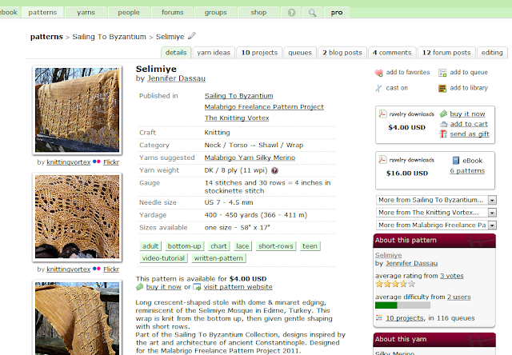The image size is (512, 355).
Task: Click the edit pencil icon beside Selimiye
Action: 192,35
